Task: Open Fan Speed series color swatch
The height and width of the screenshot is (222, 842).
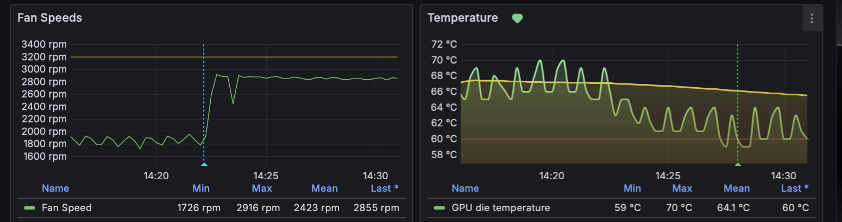Action: [30, 208]
